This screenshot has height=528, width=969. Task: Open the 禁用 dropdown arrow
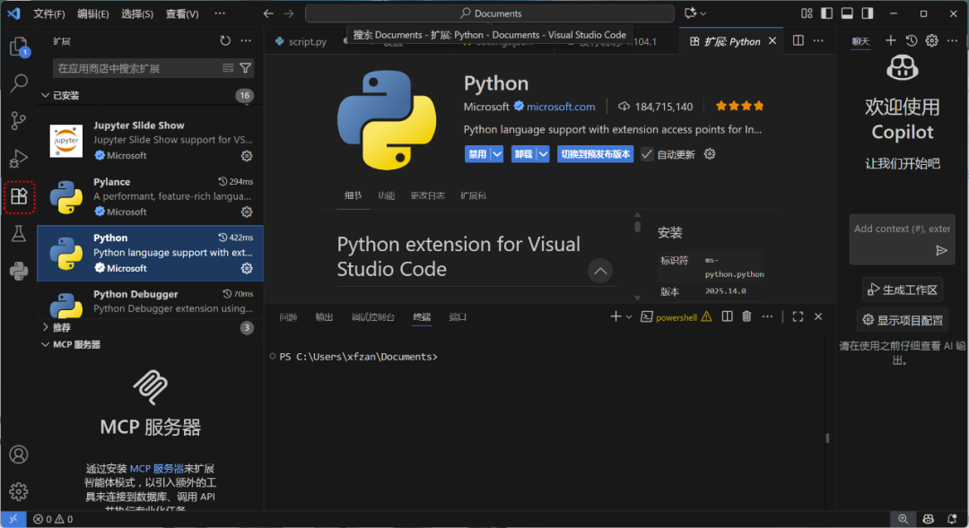[x=497, y=154]
